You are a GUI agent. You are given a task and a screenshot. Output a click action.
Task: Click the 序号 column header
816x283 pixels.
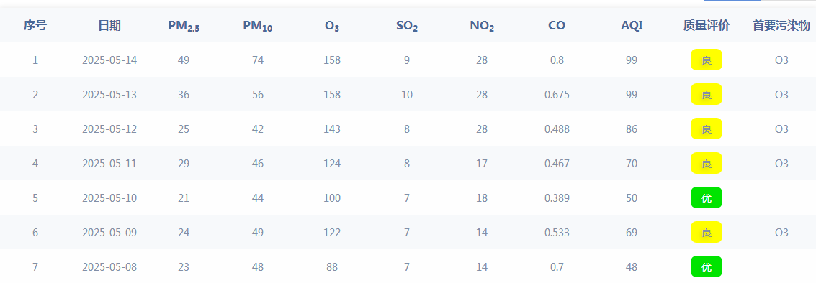(x=35, y=25)
